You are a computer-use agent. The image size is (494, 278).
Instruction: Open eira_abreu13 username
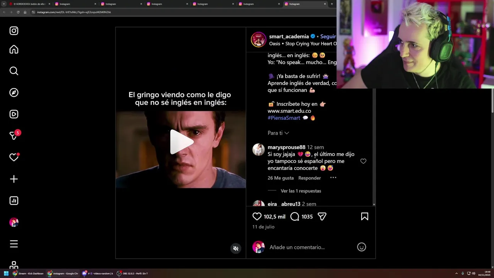point(284,204)
